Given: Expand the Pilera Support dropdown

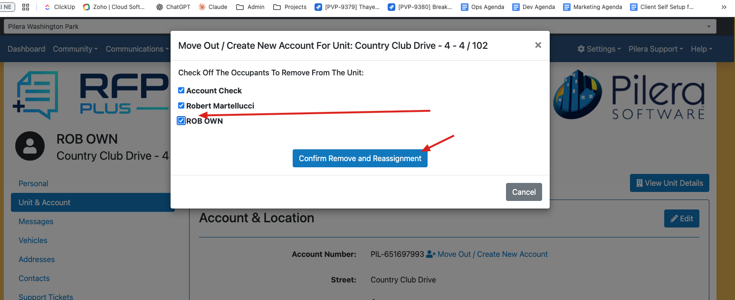Looking at the screenshot, I should [656, 49].
